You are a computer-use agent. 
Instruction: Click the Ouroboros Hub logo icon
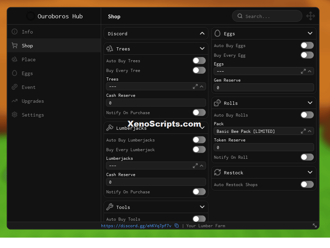[30, 16]
